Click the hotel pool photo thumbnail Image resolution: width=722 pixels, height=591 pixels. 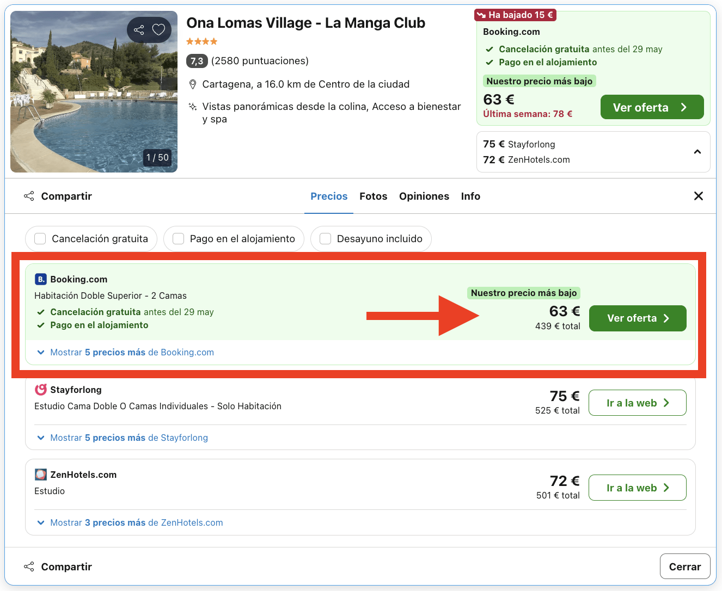tap(93, 91)
